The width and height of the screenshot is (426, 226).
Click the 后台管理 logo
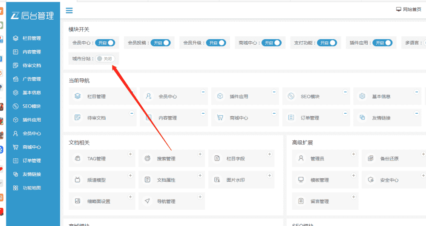[x=33, y=16]
